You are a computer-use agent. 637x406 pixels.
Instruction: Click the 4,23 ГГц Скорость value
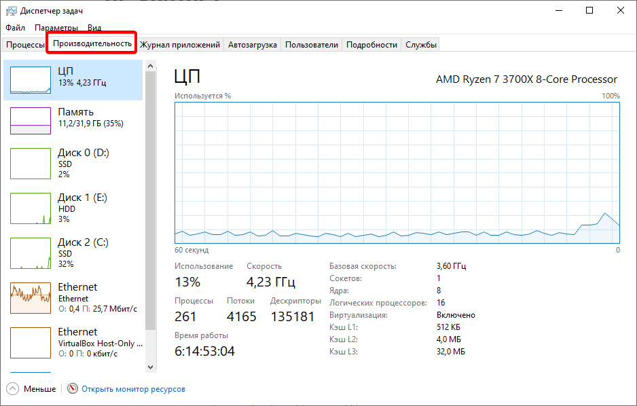click(270, 282)
